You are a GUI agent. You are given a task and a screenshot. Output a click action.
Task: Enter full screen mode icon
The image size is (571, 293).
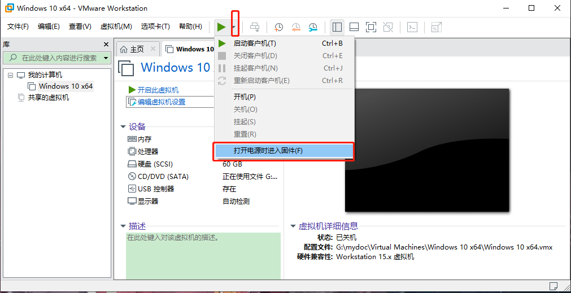coord(371,27)
